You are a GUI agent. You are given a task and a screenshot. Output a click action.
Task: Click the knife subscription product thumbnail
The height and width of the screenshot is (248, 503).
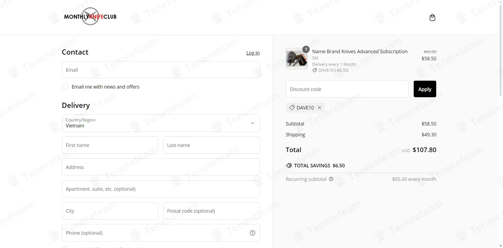(296, 59)
